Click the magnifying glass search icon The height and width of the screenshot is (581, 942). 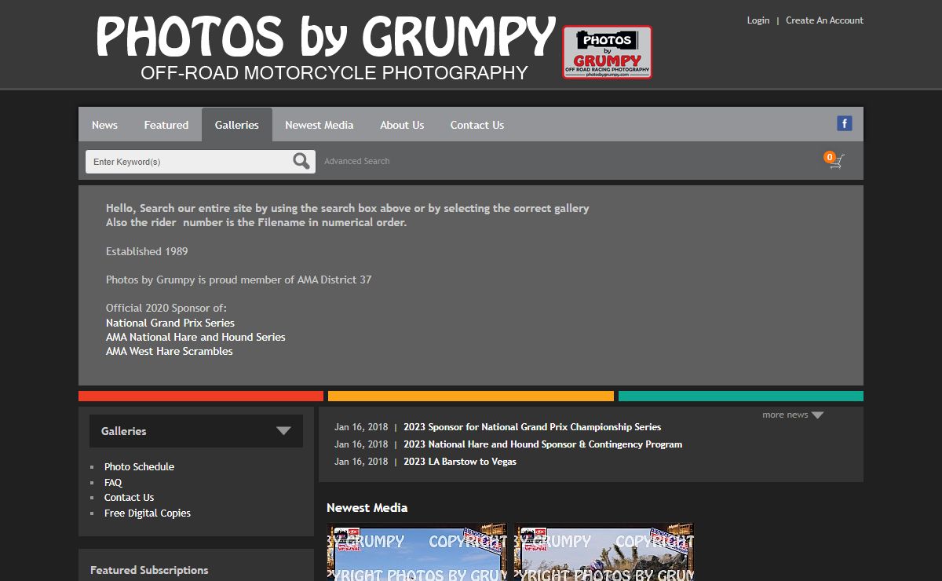pyautogui.click(x=301, y=162)
